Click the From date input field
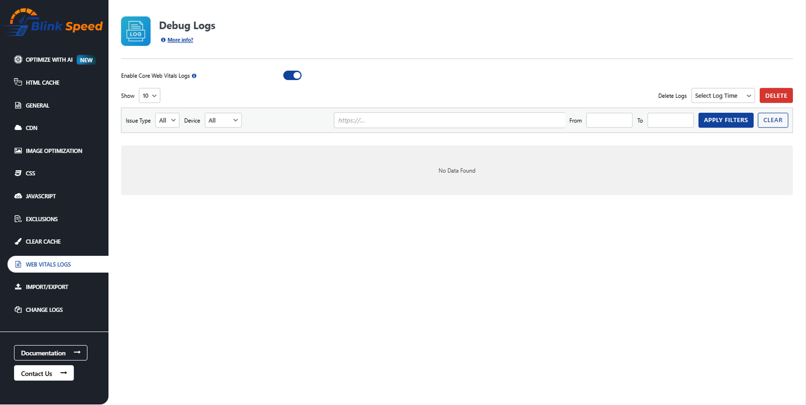This screenshot has width=806, height=405. pos(609,120)
